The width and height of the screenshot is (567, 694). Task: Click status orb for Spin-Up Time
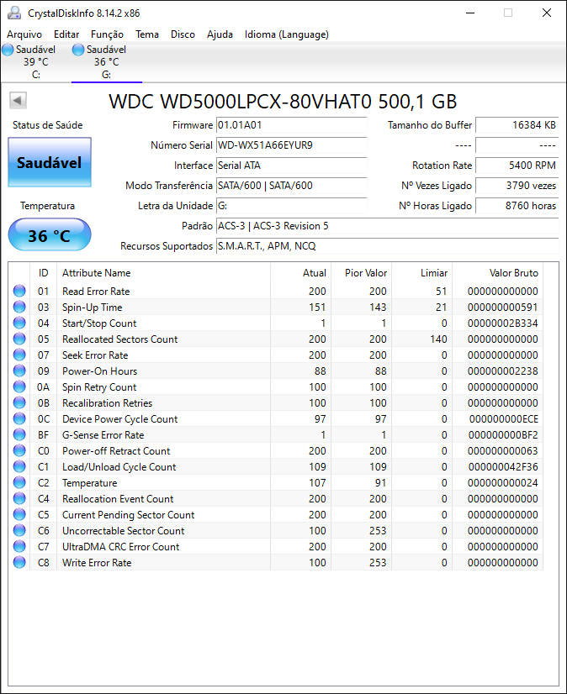(x=19, y=307)
